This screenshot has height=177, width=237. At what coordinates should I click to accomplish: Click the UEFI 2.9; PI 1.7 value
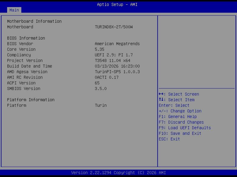click(x=114, y=55)
